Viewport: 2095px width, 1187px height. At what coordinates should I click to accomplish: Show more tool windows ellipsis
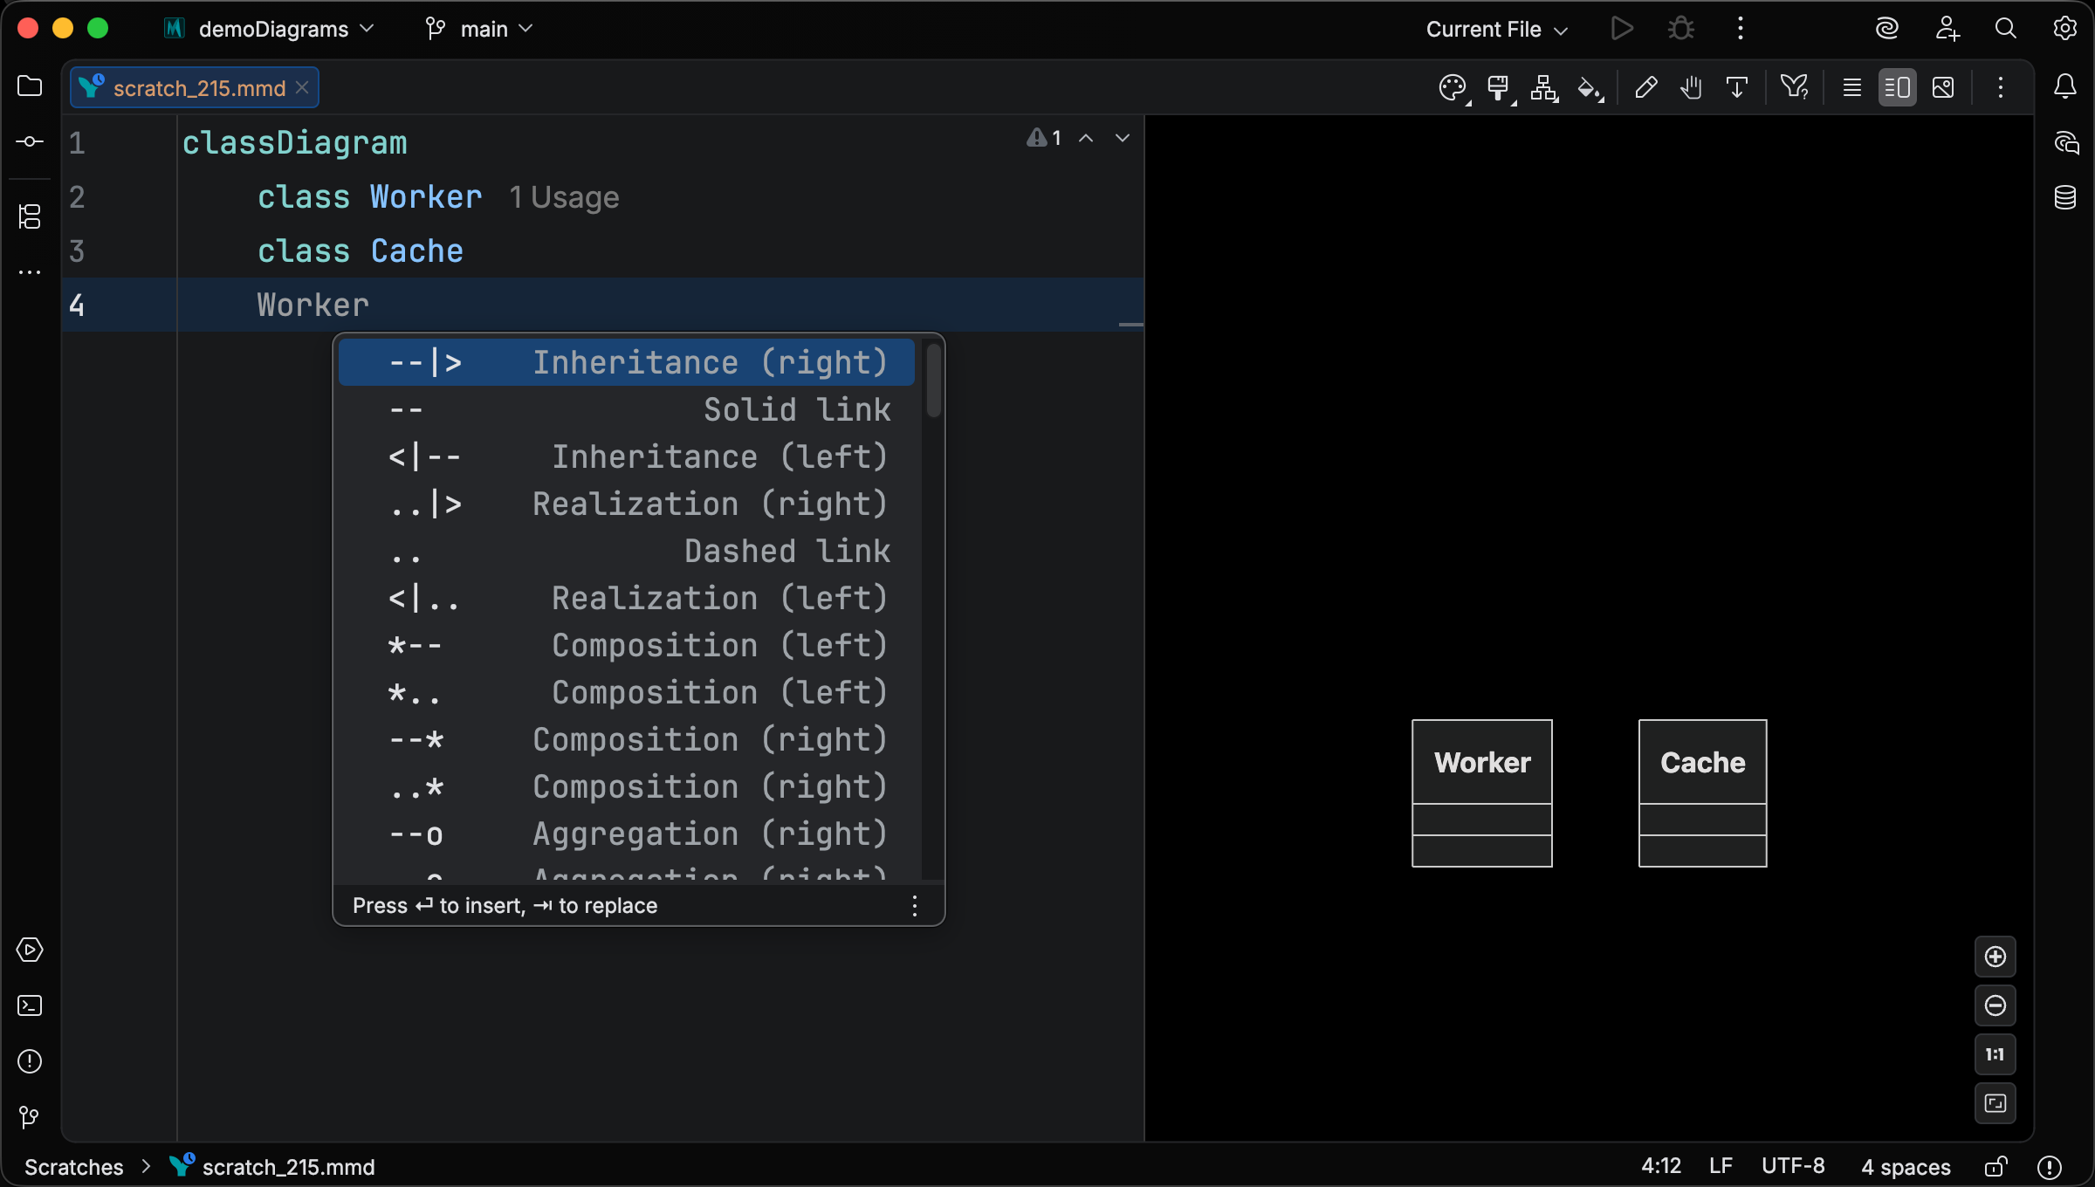tap(30, 272)
